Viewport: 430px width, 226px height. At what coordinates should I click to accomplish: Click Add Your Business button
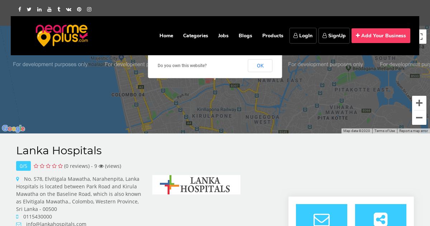coord(381,36)
